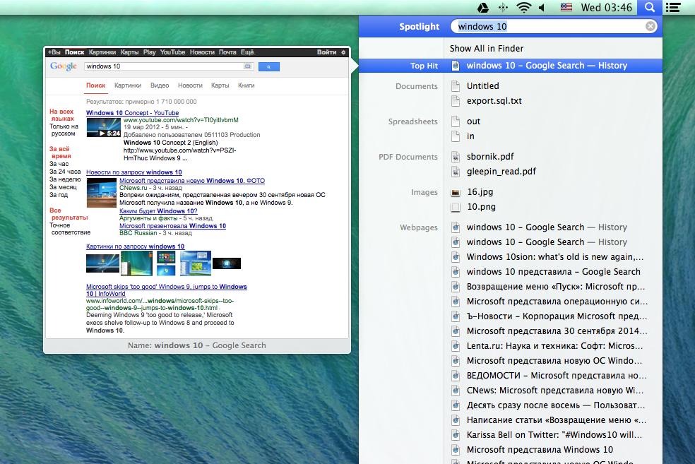The width and height of the screenshot is (695, 464).
Task: Open the Karissa Bell on Twitter result
Action: (x=554, y=435)
